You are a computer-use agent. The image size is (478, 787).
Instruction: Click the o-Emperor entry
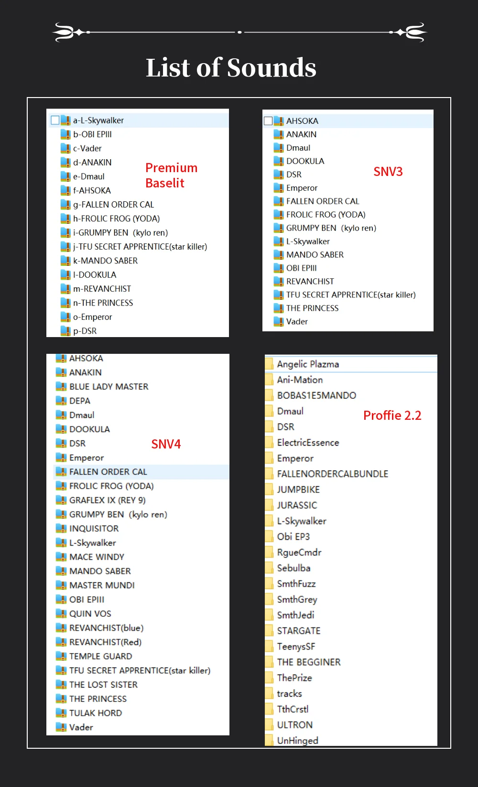(92, 317)
